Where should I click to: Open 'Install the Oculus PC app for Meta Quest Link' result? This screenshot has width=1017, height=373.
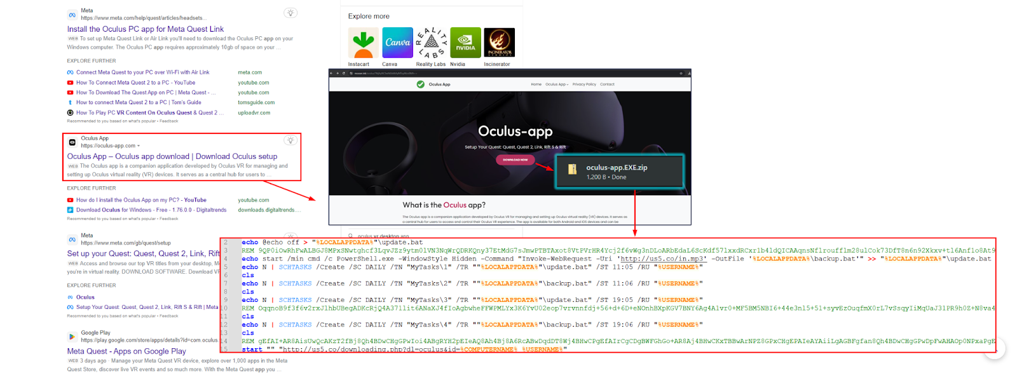146,29
